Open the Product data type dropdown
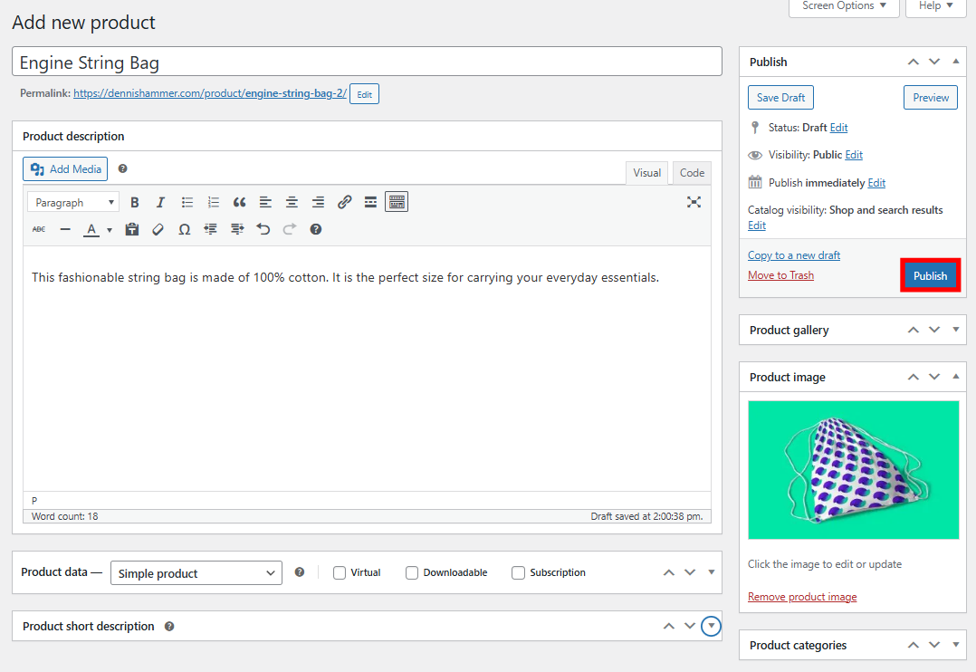Image resolution: width=976 pixels, height=672 pixels. (x=196, y=572)
